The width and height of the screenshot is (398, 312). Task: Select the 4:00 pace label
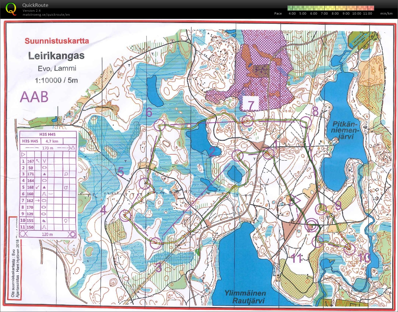click(292, 13)
